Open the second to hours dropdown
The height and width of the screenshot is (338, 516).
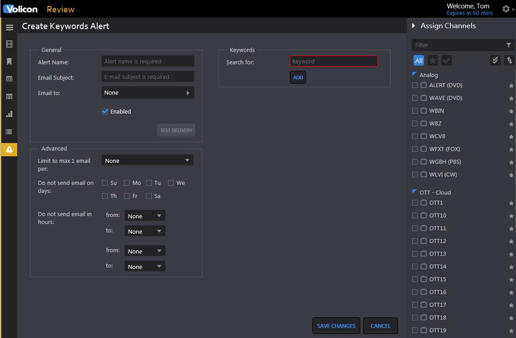pyautogui.click(x=145, y=267)
